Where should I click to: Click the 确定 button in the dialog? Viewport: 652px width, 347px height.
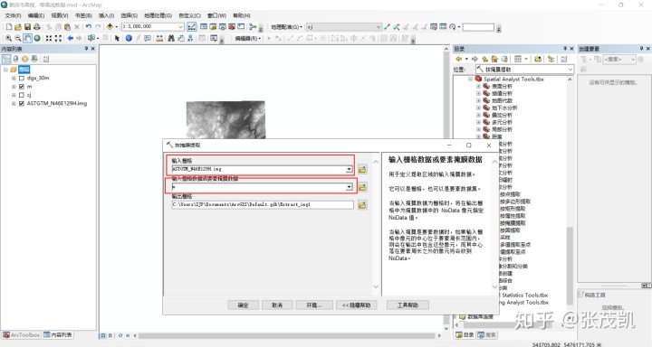pos(244,305)
